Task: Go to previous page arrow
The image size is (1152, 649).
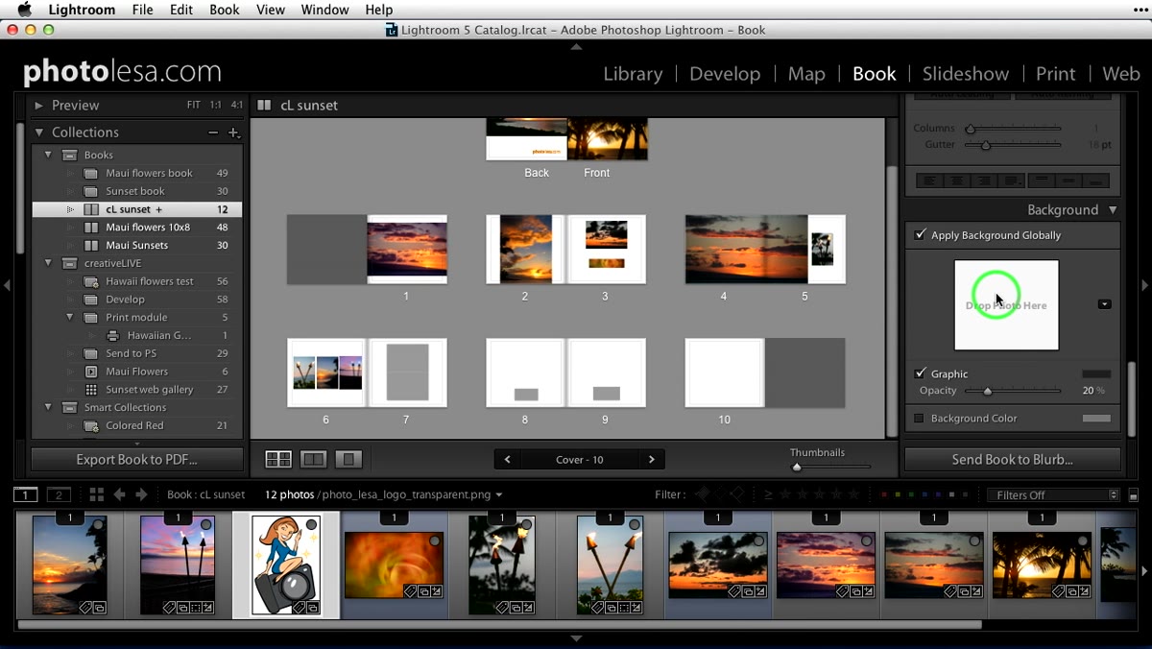Action: pyautogui.click(x=507, y=460)
